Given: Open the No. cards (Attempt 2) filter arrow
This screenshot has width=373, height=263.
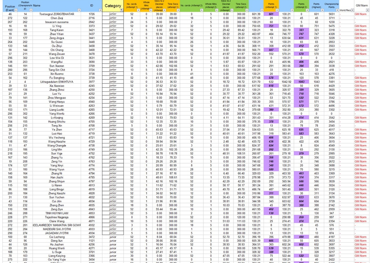Looking at the screenshot, I should [202, 10].
